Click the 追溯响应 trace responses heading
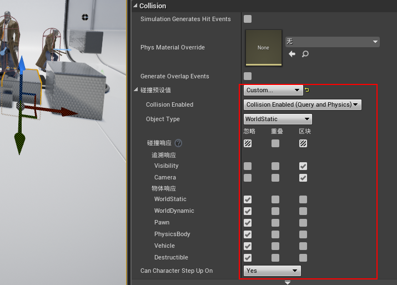The width and height of the screenshot is (397, 285). pyautogui.click(x=164, y=155)
